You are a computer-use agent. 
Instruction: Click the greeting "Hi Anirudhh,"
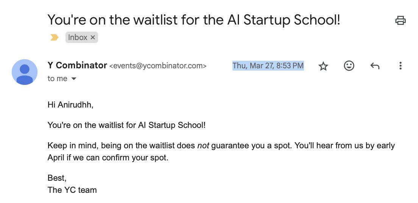(70, 105)
